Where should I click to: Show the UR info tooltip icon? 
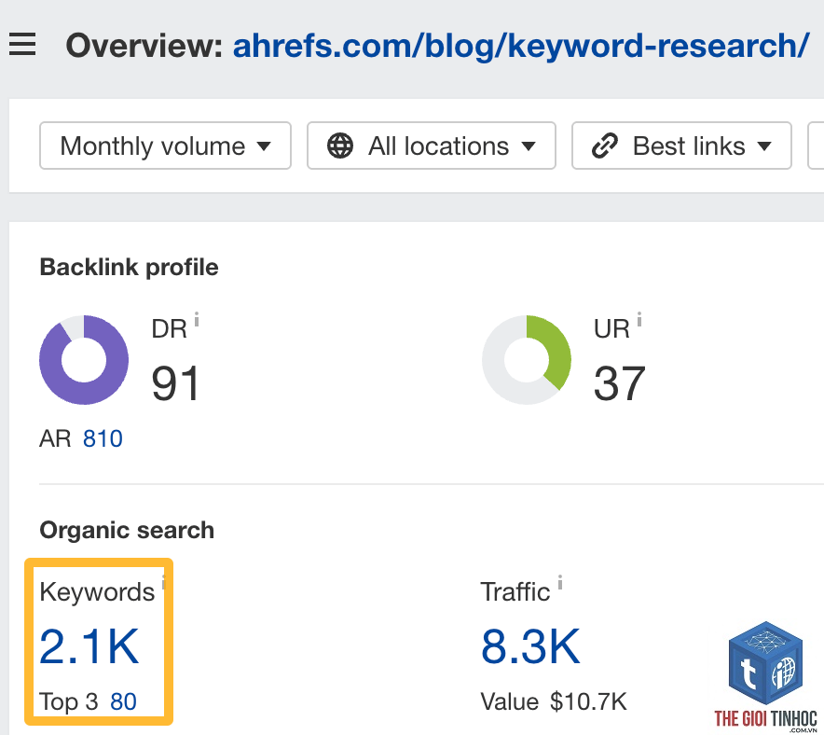click(639, 319)
